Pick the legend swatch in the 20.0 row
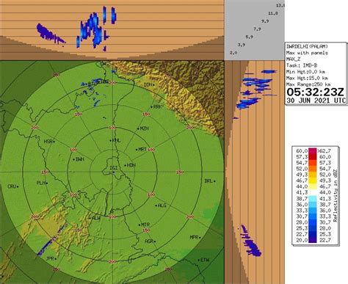The image size is (348, 284). tap(313, 240)
